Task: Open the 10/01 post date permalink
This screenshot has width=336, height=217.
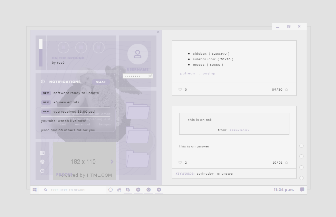Action: pyautogui.click(x=277, y=163)
